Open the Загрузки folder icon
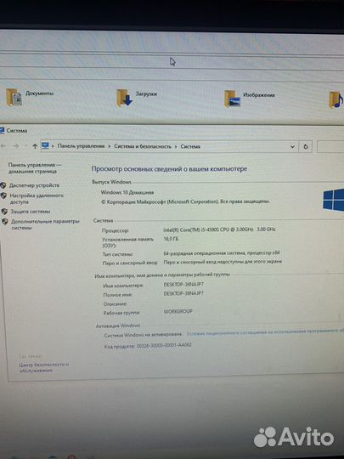 pyautogui.click(x=124, y=98)
